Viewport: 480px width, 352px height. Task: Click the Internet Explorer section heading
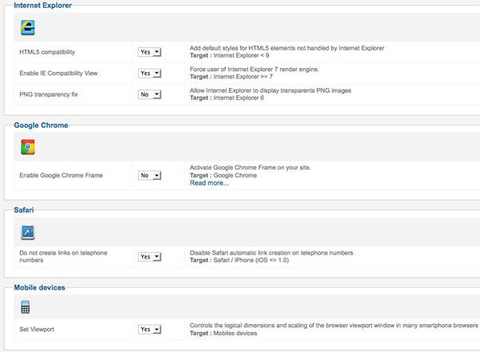(43, 6)
